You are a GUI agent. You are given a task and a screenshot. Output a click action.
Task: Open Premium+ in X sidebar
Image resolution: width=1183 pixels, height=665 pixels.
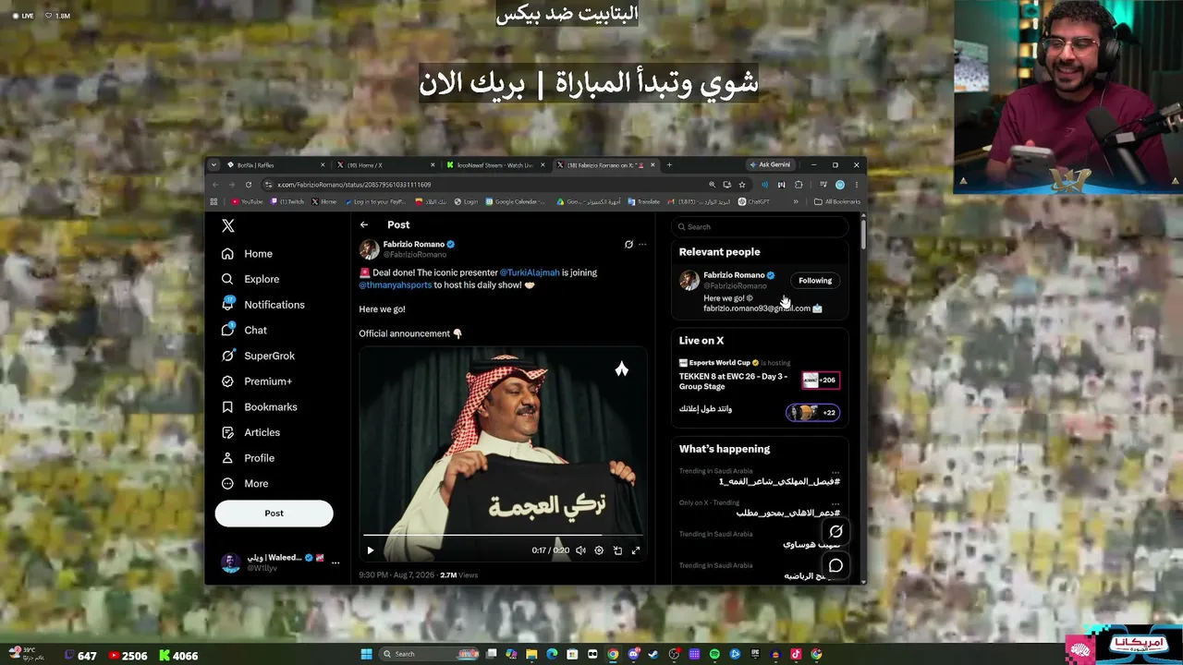[x=257, y=381]
